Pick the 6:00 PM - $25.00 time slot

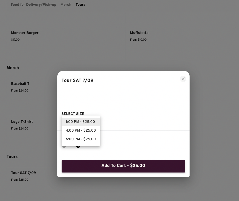[x=81, y=139]
